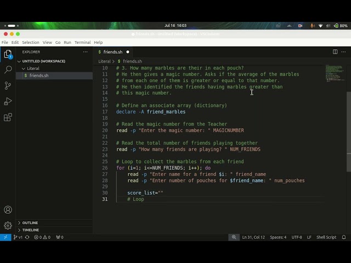The image size is (351, 263).
Task: Click the screen recording camera icon in top bar
Action: pos(300,26)
